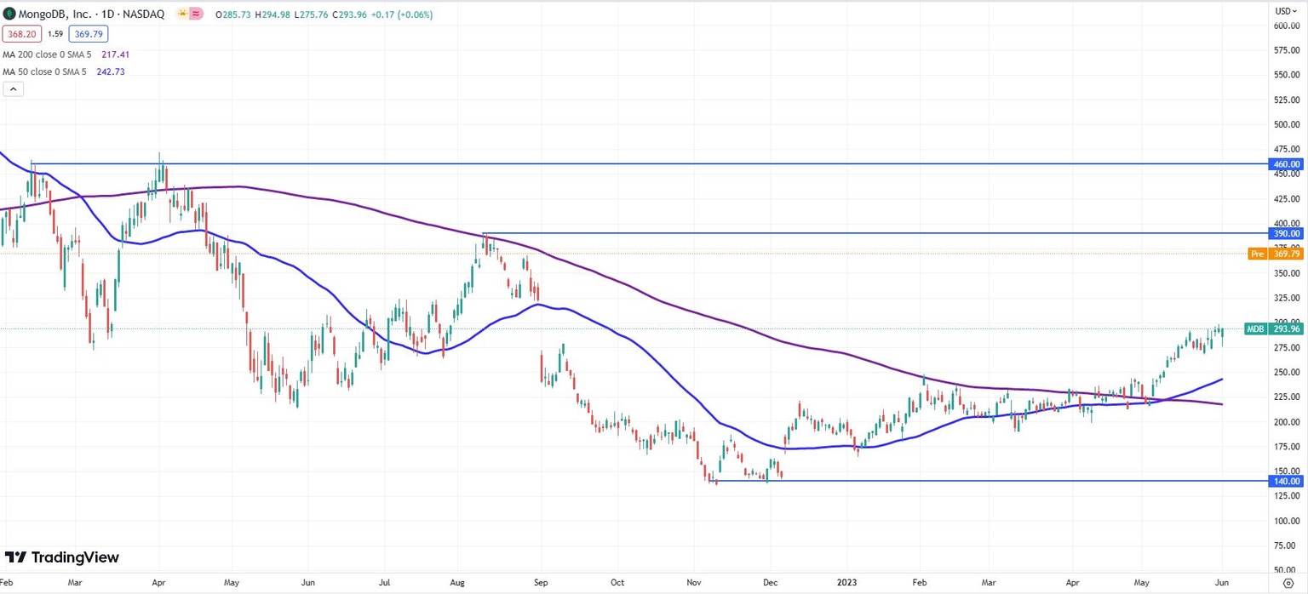Click the low value L275.76
This screenshot has width=1308, height=594.
(x=310, y=14)
